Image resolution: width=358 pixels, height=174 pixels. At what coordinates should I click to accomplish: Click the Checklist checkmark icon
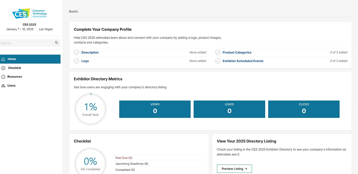3,68
